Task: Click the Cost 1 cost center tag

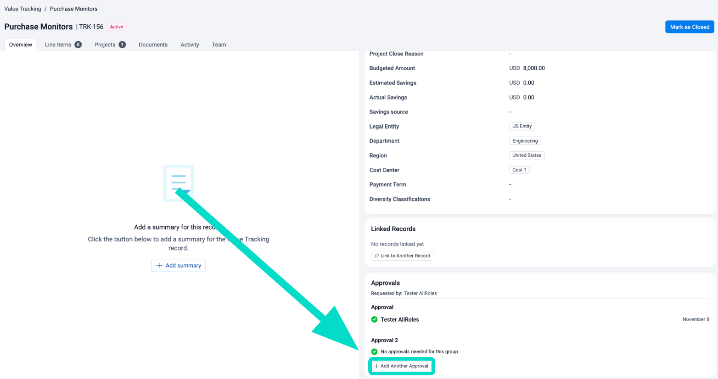Action: pos(519,170)
